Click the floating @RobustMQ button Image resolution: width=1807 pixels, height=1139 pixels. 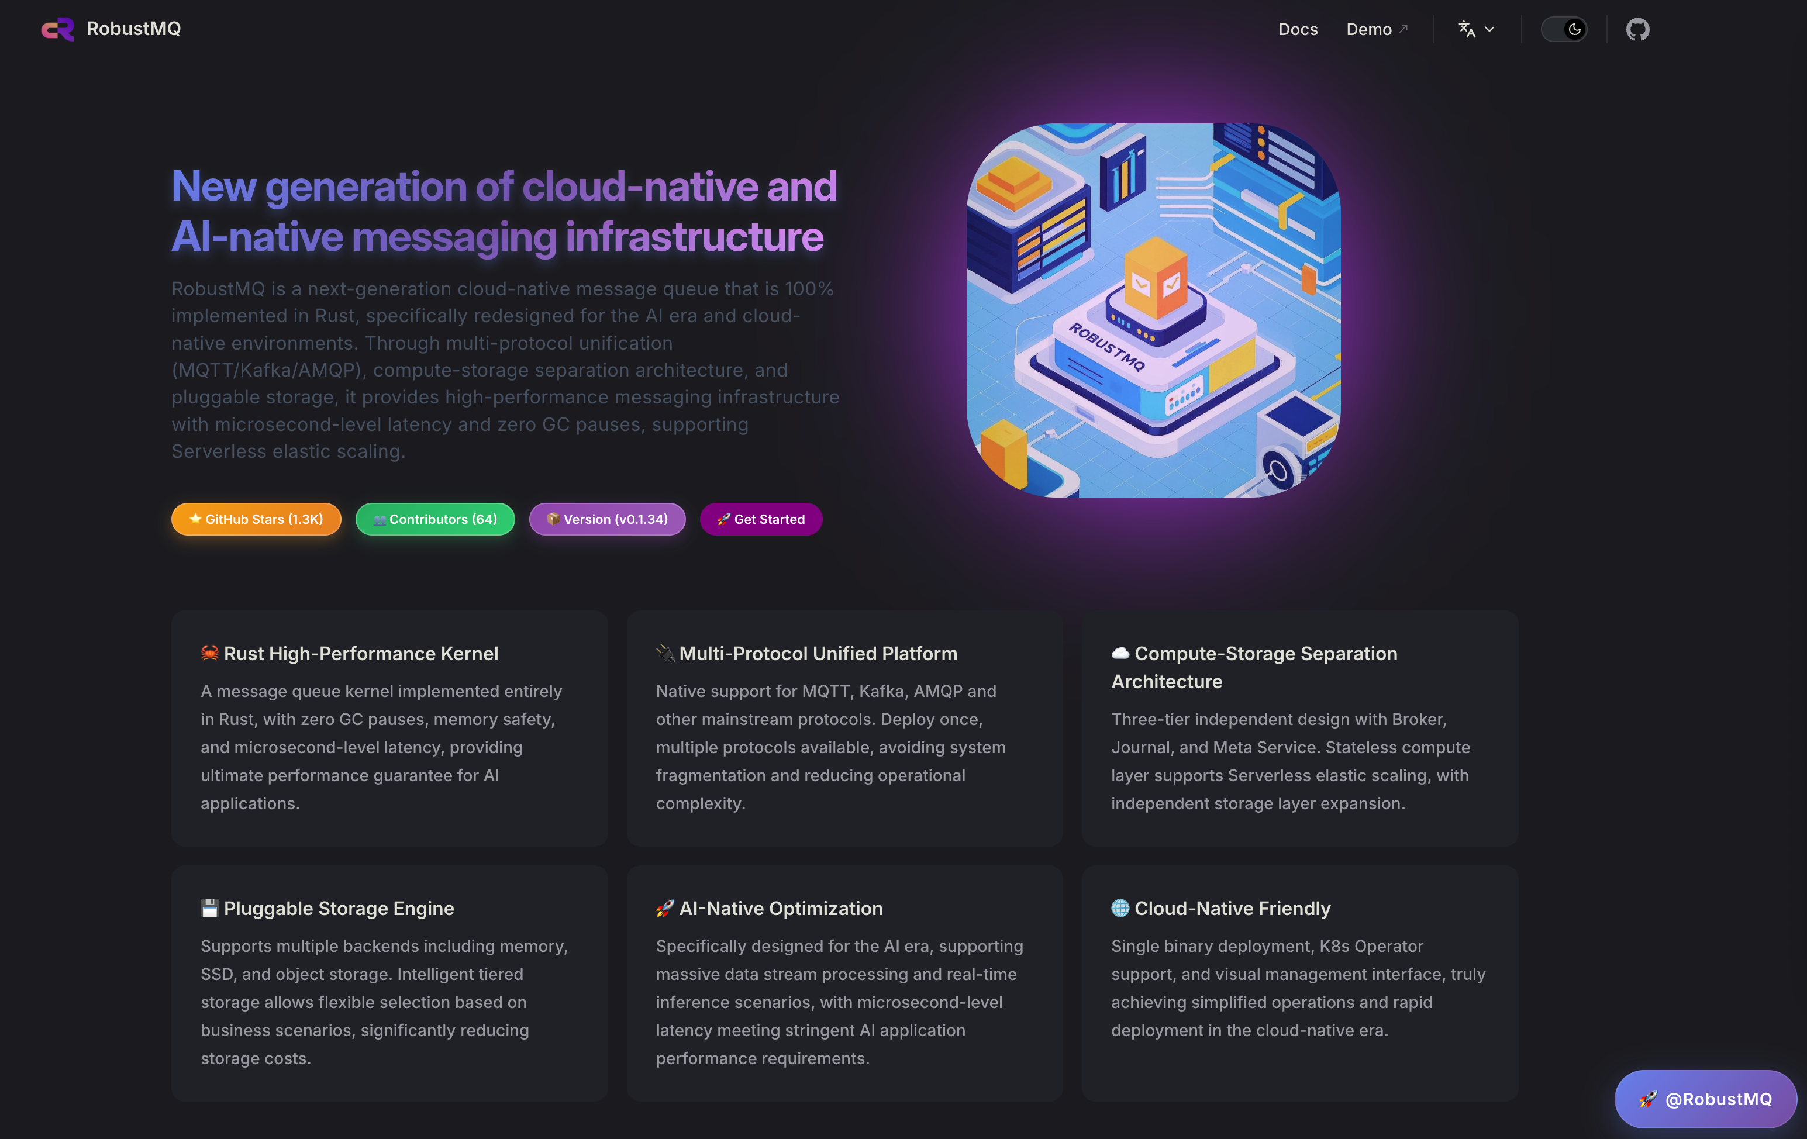pyautogui.click(x=1705, y=1099)
